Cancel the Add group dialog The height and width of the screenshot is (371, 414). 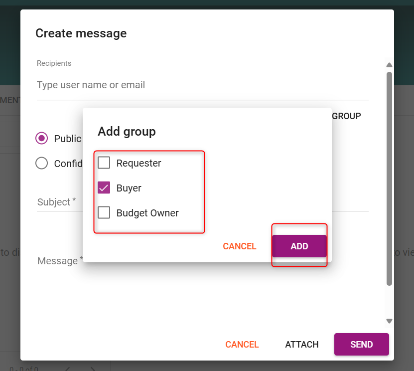[x=239, y=246]
